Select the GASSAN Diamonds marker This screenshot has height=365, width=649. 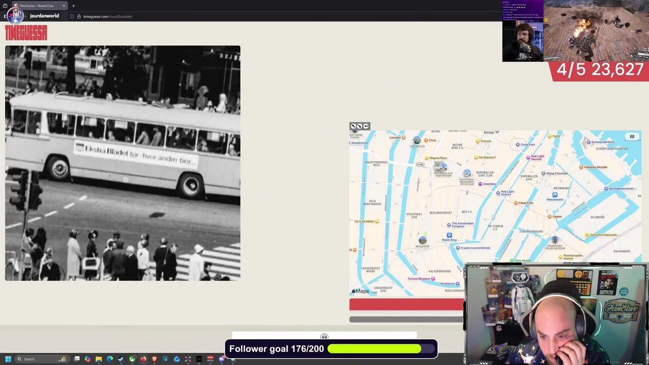point(587,235)
